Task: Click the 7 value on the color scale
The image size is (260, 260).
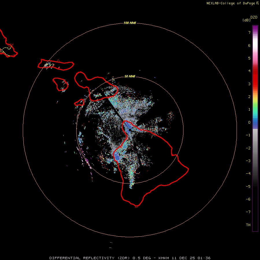Action: point(249,32)
